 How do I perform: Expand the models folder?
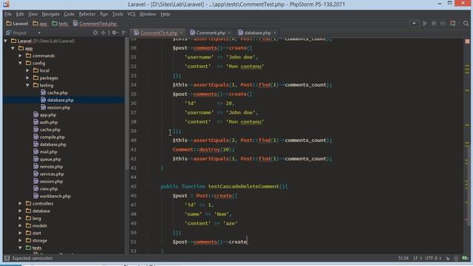pyautogui.click(x=20, y=225)
